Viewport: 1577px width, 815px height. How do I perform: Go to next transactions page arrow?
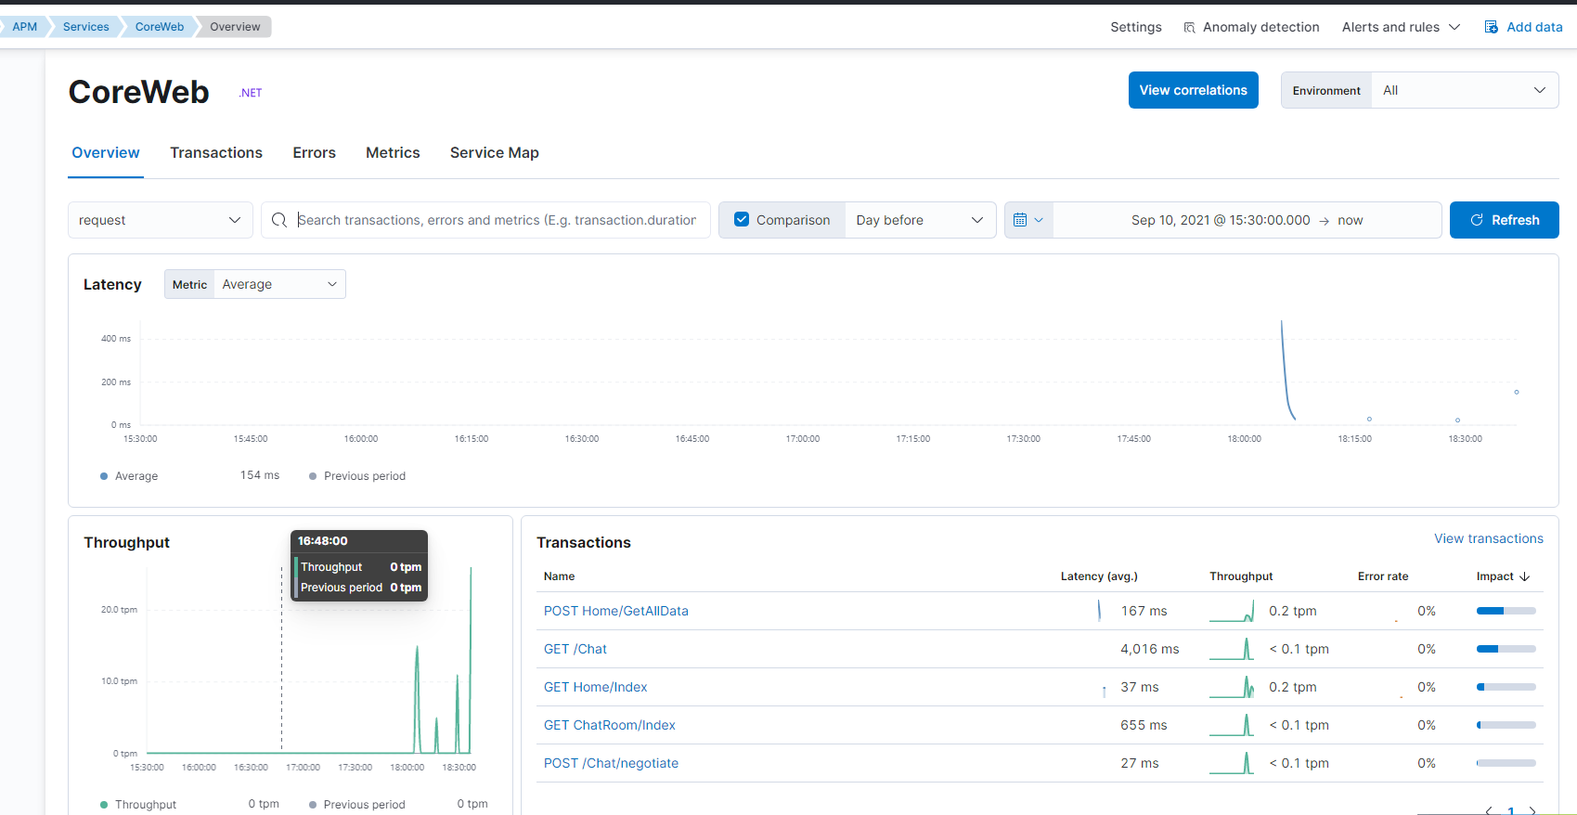coord(1532,810)
